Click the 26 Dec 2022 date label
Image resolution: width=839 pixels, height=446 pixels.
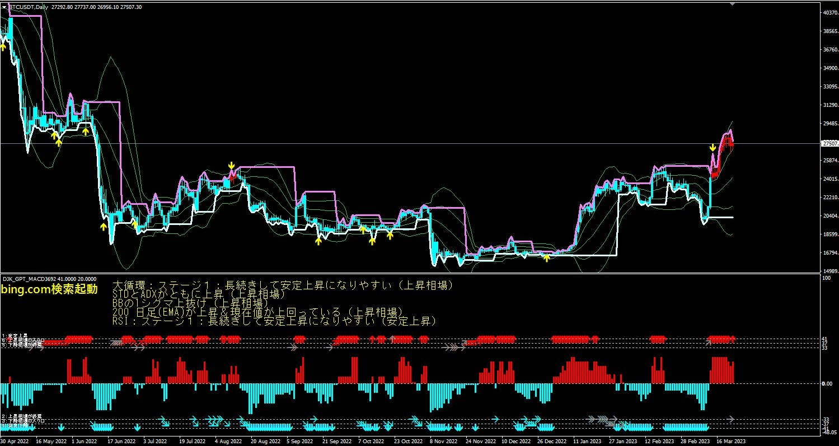pyautogui.click(x=551, y=441)
